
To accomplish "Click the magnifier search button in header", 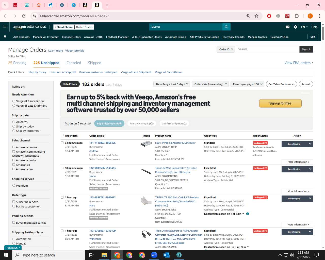I will coord(226,27).
